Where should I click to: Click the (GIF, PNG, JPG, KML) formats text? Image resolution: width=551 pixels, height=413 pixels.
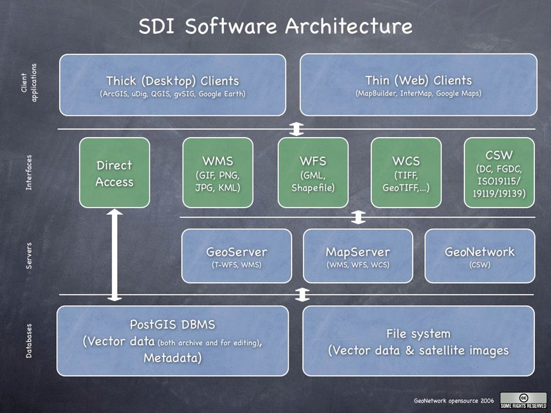coord(218,181)
